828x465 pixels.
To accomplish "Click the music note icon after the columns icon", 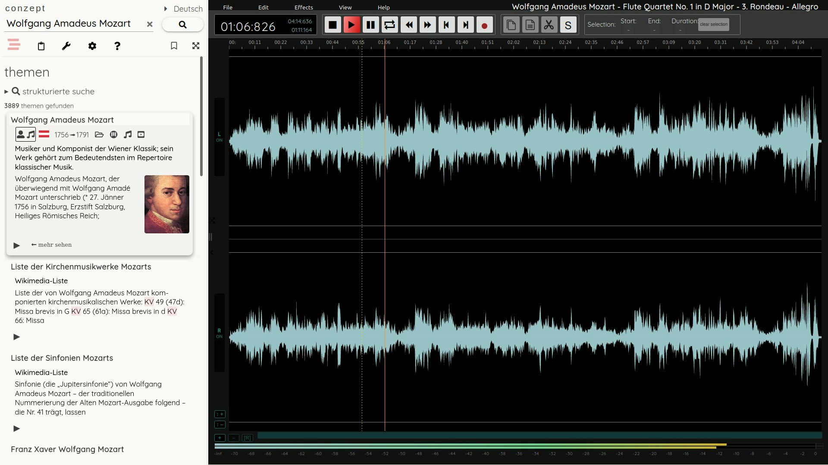I will click(128, 134).
